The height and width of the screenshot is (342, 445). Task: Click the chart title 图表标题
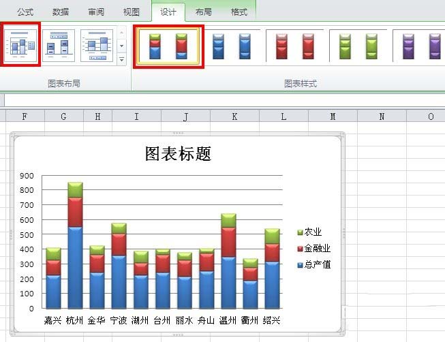pos(178,154)
